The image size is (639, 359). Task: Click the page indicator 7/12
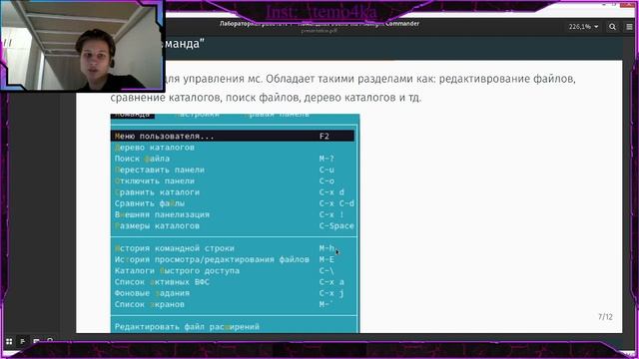[605, 317]
